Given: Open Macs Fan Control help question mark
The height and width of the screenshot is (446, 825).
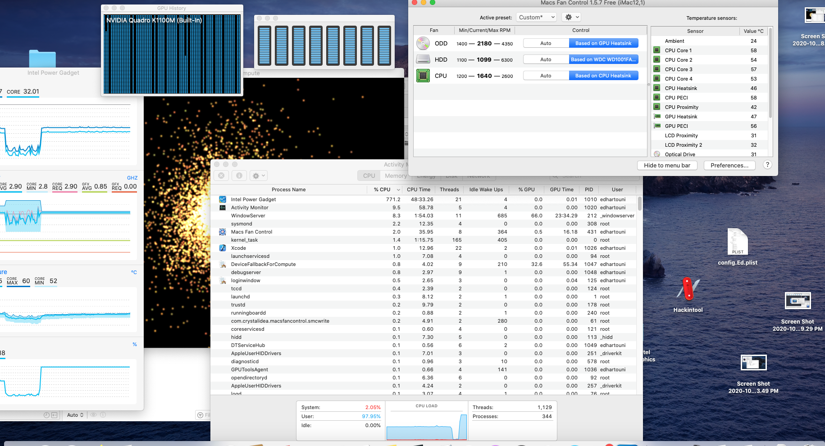Looking at the screenshot, I should point(767,165).
